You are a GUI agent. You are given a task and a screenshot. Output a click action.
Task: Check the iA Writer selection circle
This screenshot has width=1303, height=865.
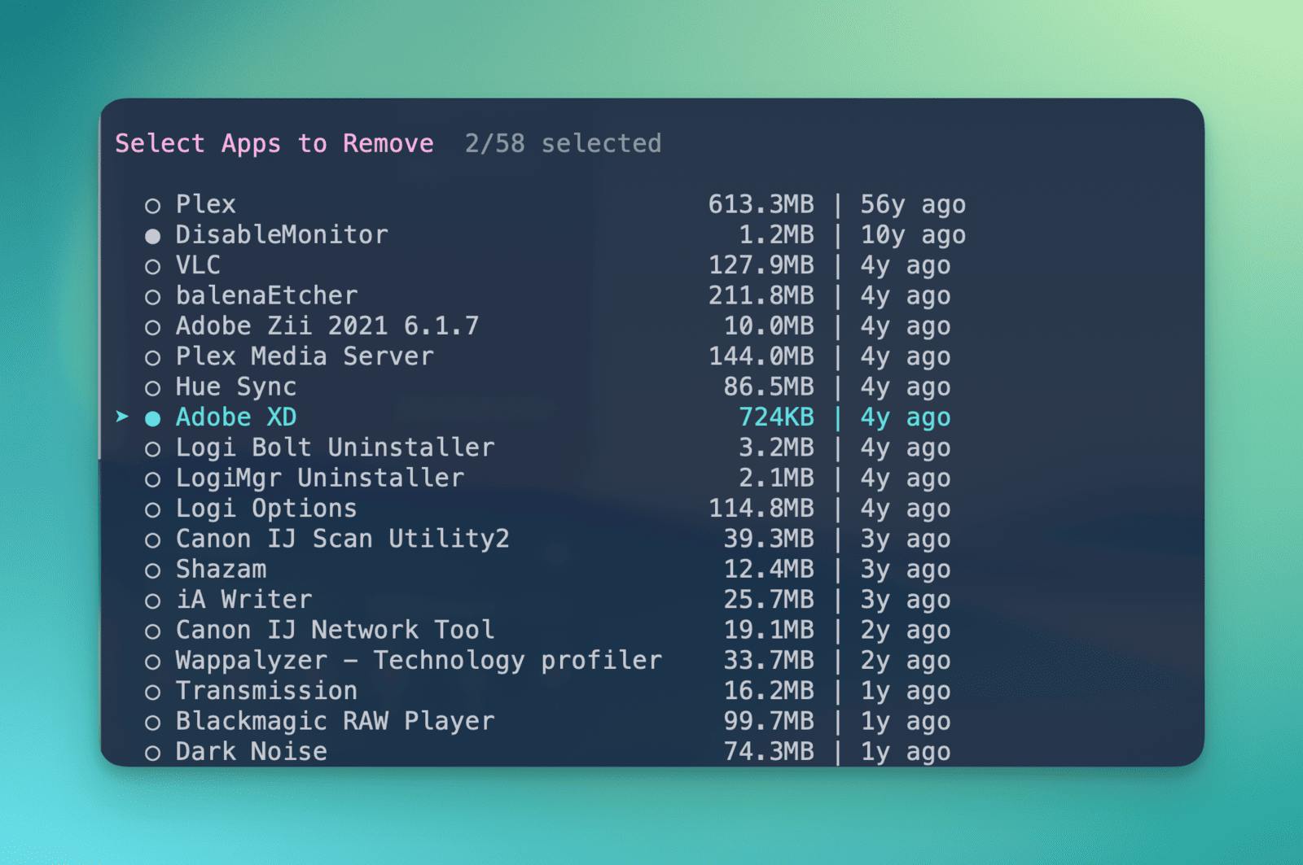coord(152,601)
